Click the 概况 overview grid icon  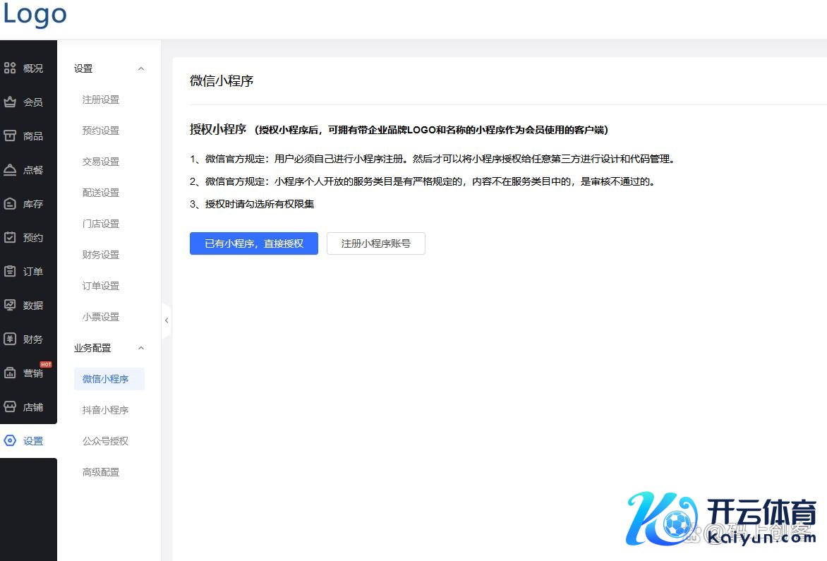[x=10, y=68]
